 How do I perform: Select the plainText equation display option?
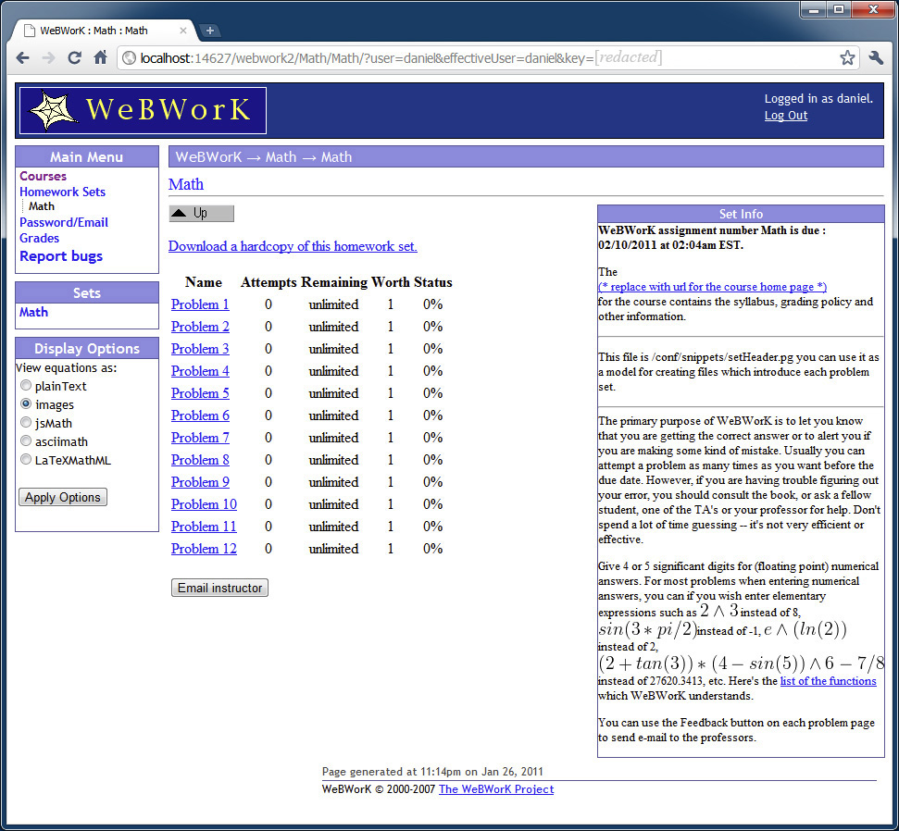pos(26,385)
